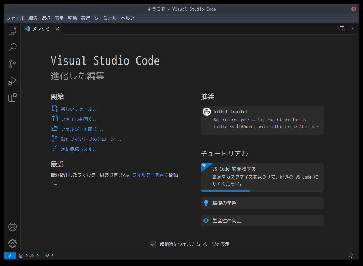Open the 選択 menu
The image size is (363, 266).
[x=46, y=18]
